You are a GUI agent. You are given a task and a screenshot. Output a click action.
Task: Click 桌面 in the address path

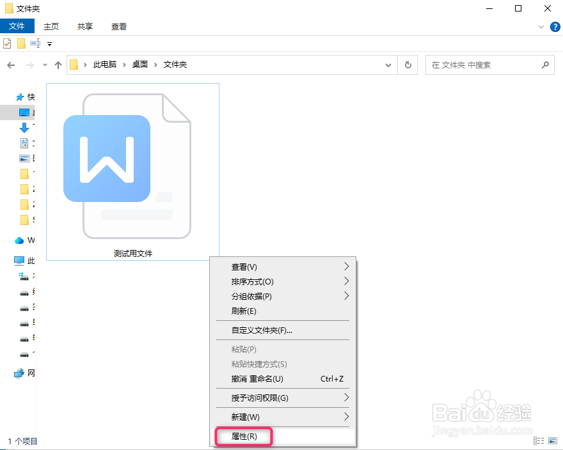140,65
